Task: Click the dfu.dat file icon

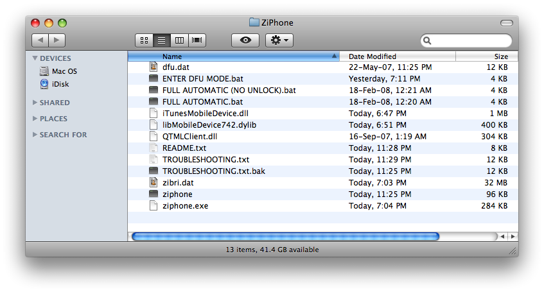Action: (154, 67)
